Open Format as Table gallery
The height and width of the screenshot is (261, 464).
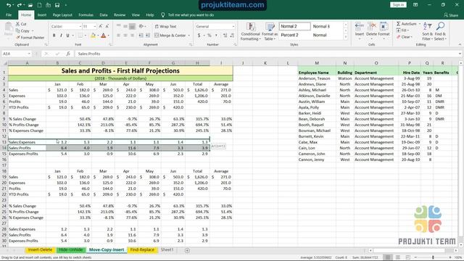(x=270, y=31)
